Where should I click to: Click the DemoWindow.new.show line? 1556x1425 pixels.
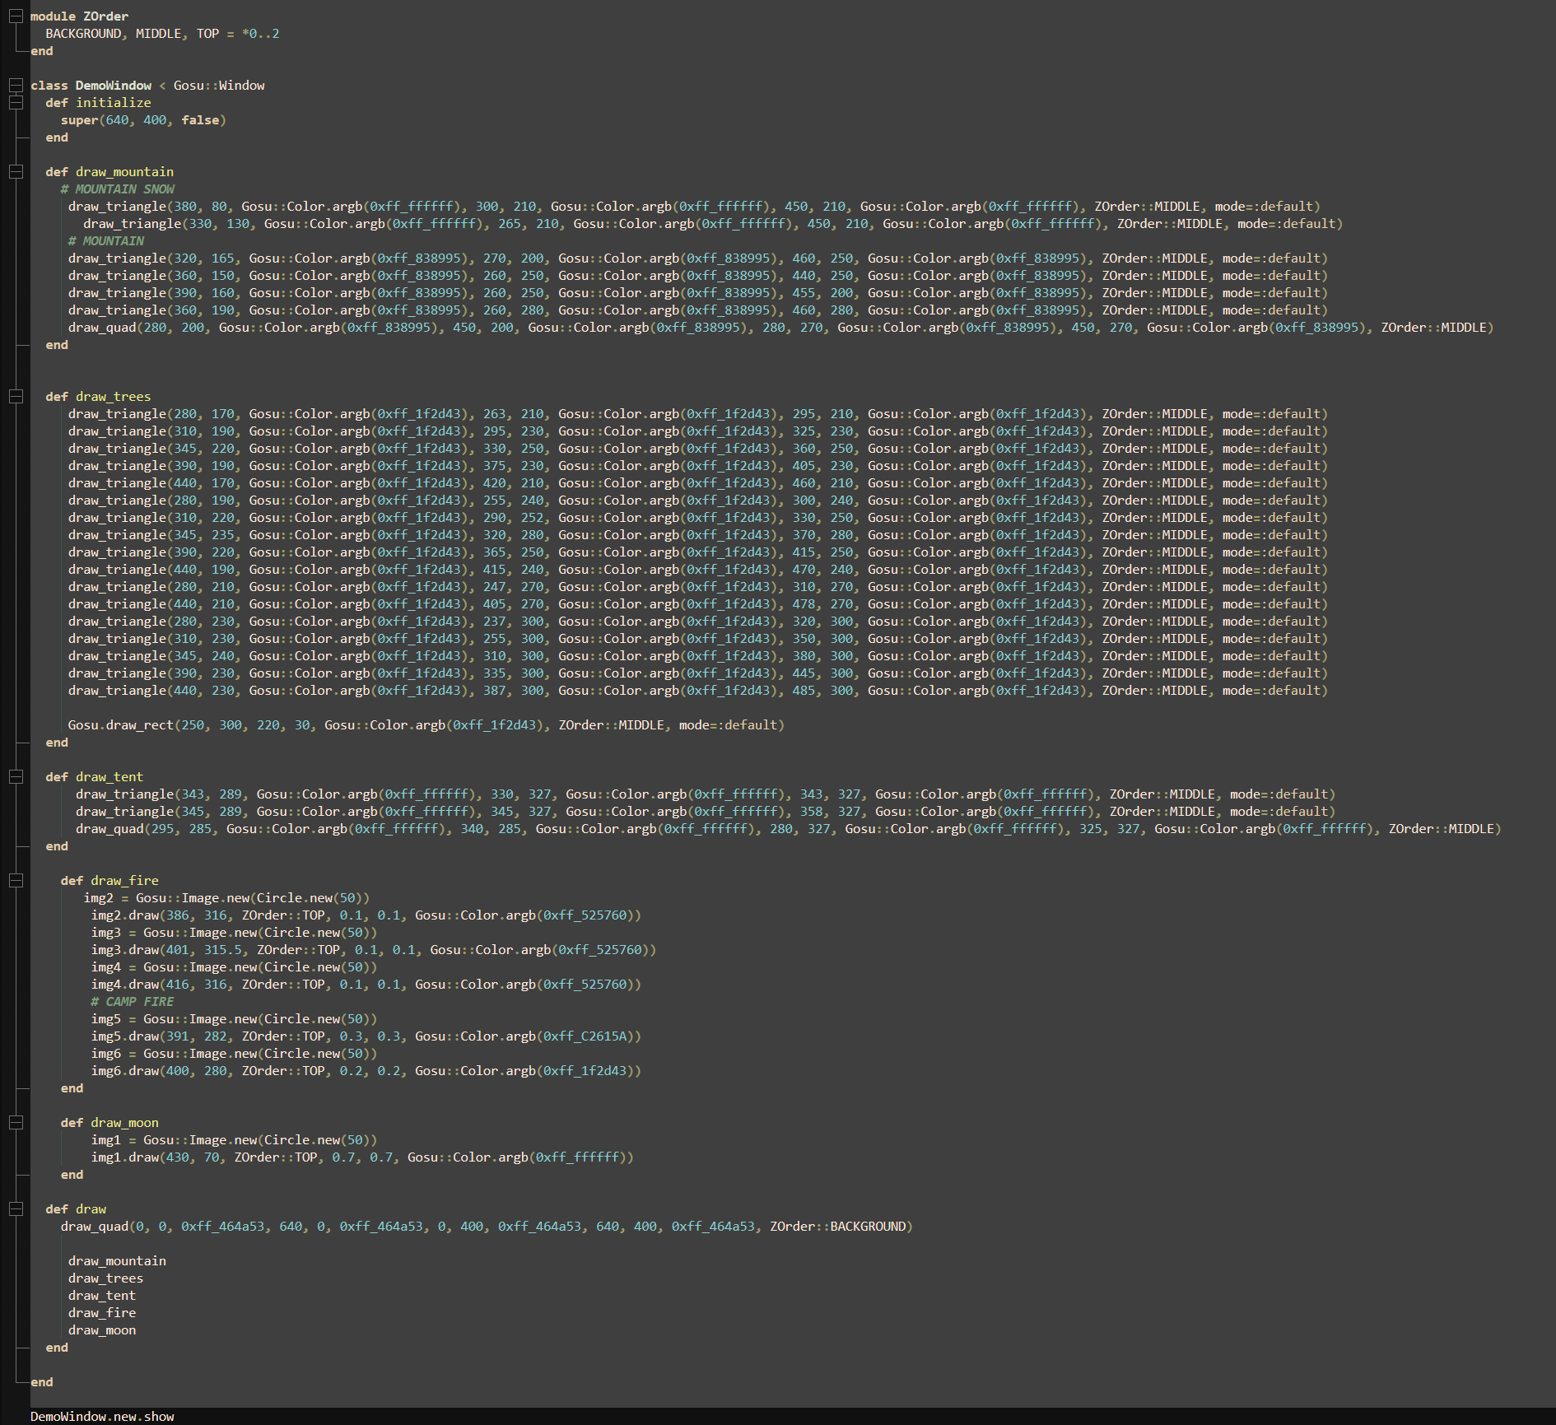[x=102, y=1416]
